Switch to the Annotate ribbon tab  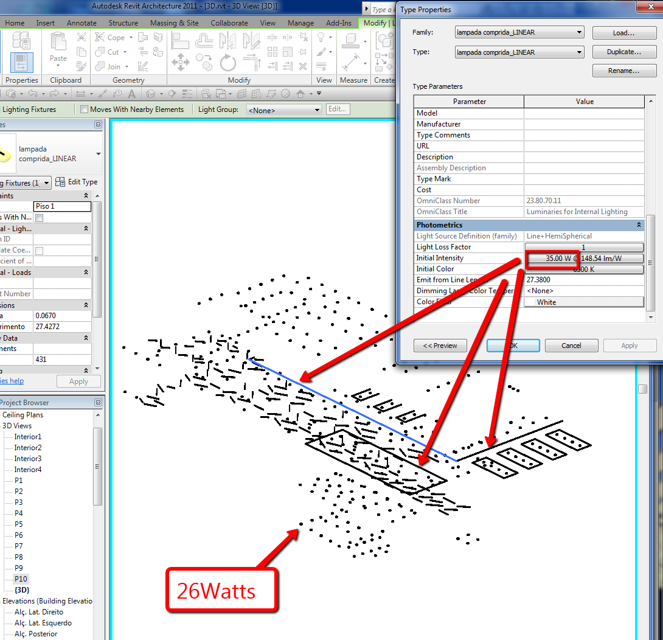click(81, 23)
